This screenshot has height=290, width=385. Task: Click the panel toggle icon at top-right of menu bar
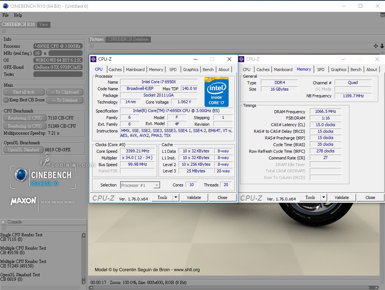382,15
